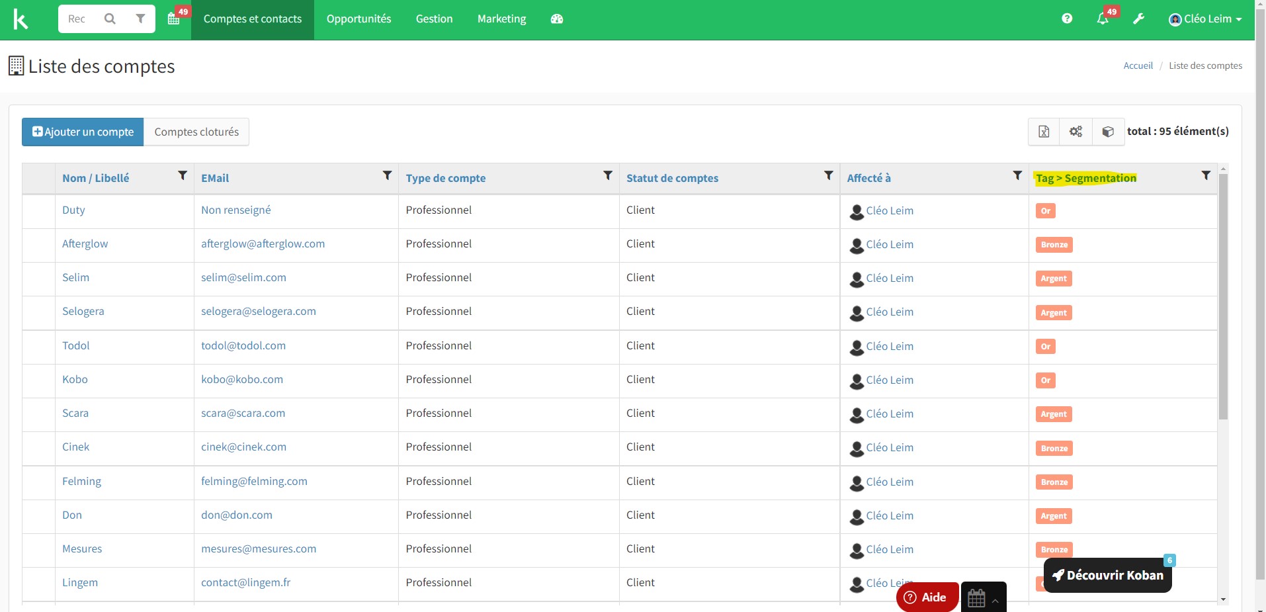Viewport: 1266px width, 612px height.
Task: Open the Gestion menu
Action: pyautogui.click(x=434, y=19)
